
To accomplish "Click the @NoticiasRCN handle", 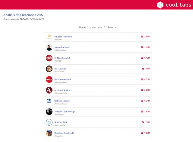I will pos(60,125).
